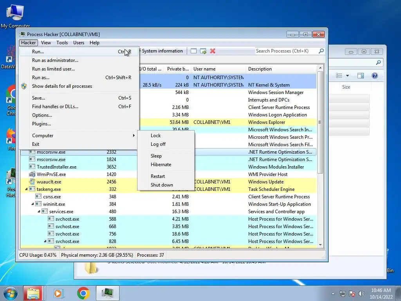
Task: Collapse the services.exe tree node
Action: point(39,211)
